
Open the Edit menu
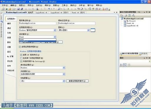14,5
